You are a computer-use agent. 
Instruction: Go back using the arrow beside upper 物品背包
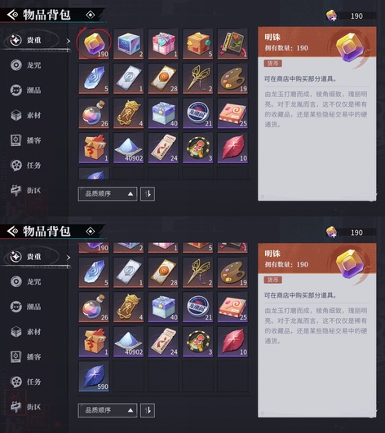click(x=12, y=15)
